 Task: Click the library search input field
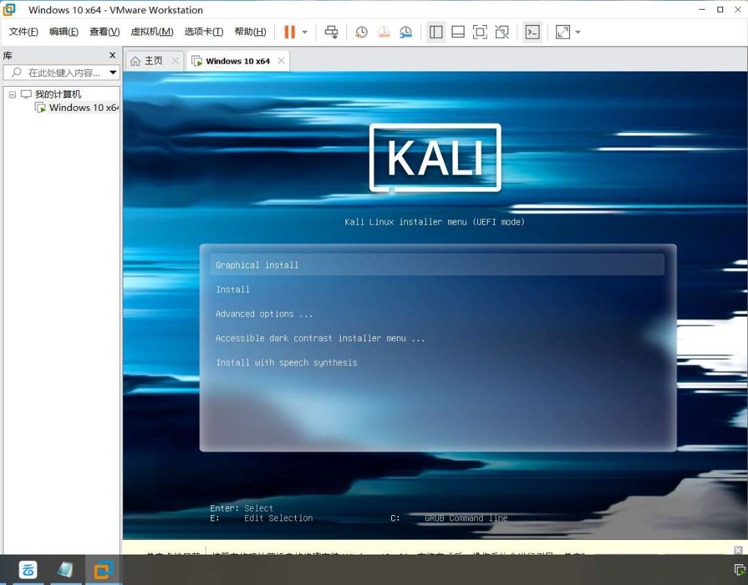(64, 73)
